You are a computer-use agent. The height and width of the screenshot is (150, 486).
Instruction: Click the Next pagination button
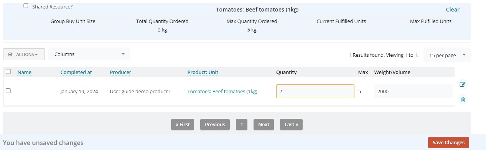pos(264,124)
